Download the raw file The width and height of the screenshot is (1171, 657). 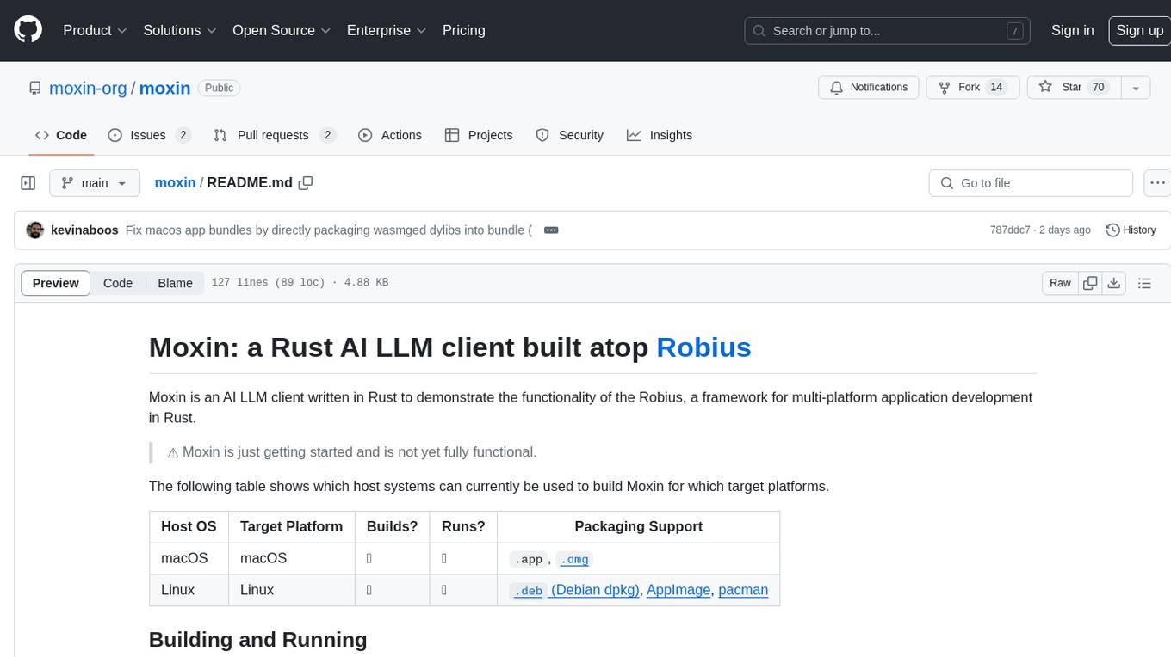pyautogui.click(x=1114, y=283)
